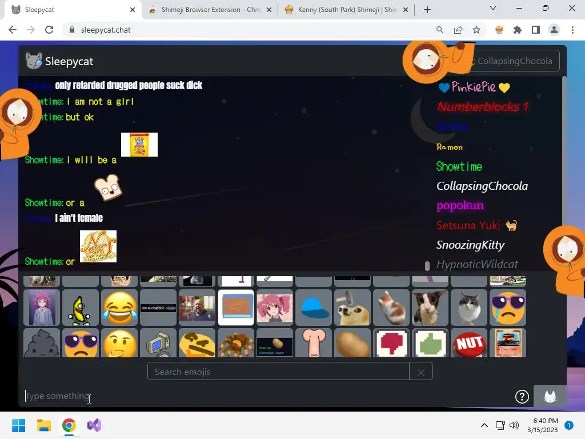Click the cat emoji picker button

click(550, 396)
